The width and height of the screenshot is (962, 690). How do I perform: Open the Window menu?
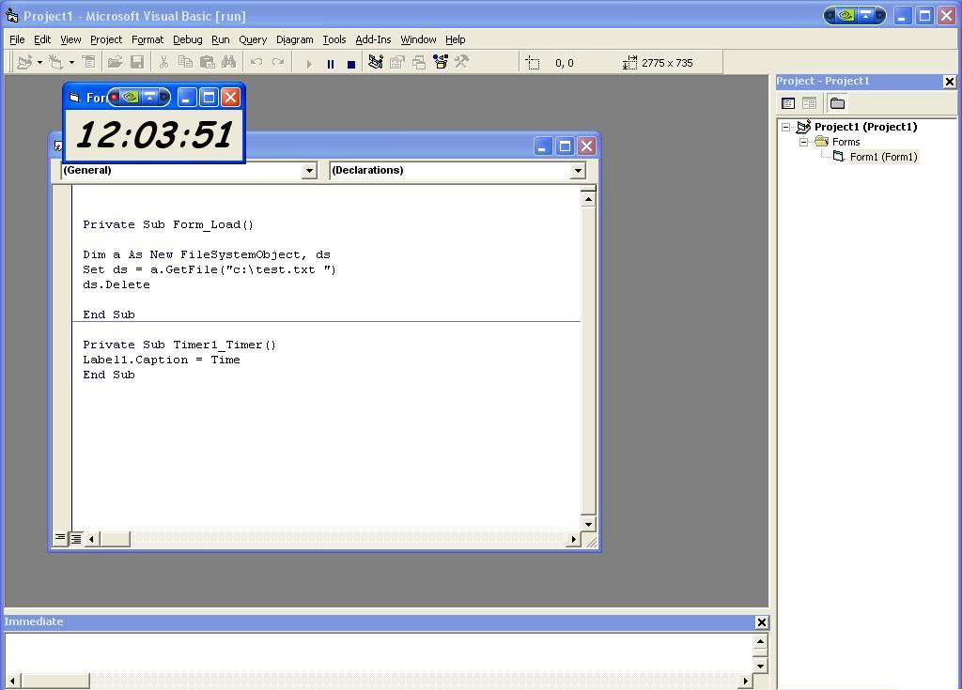[418, 39]
